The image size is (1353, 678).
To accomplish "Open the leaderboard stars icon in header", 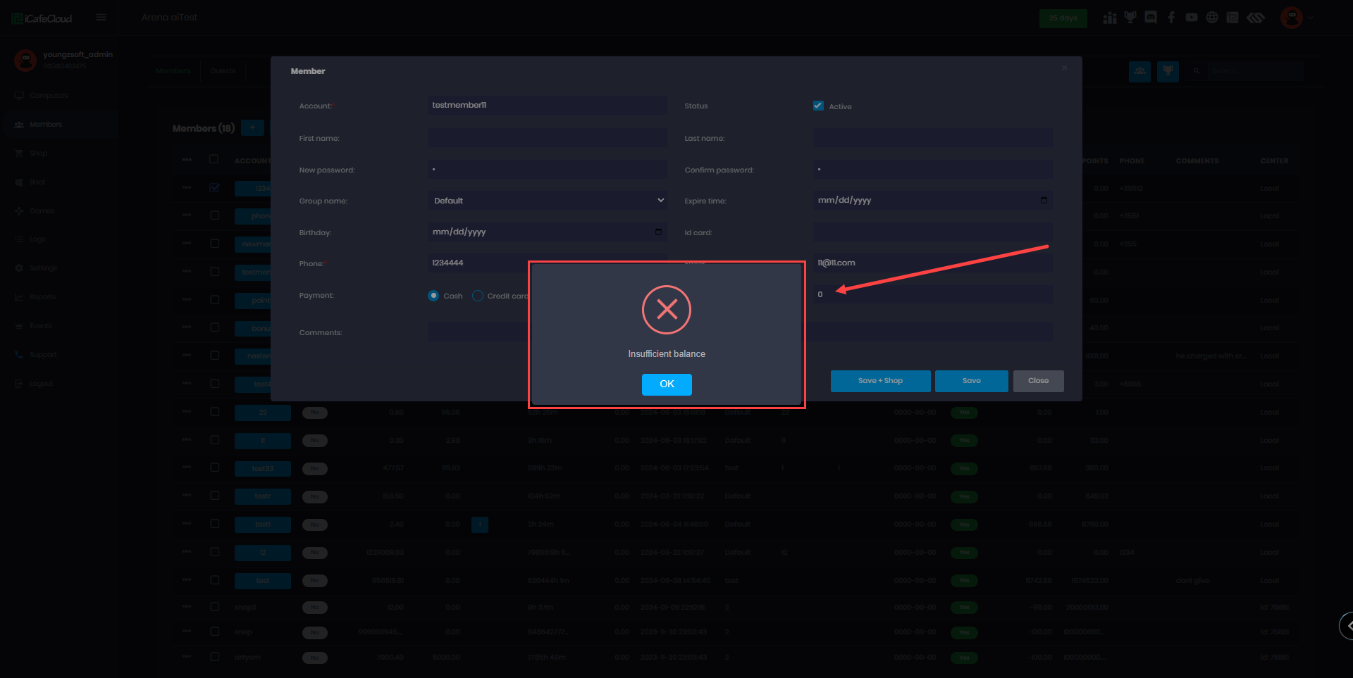I will coord(1110,18).
